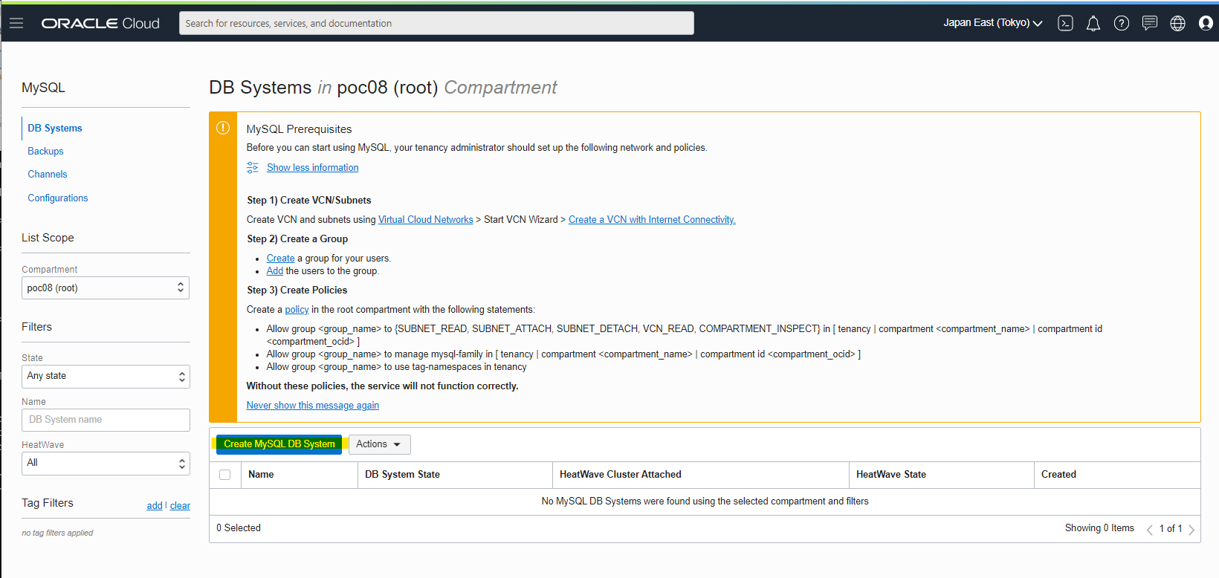Focus the DB System name filter field
Viewport: 1219px width, 578px height.
click(106, 420)
